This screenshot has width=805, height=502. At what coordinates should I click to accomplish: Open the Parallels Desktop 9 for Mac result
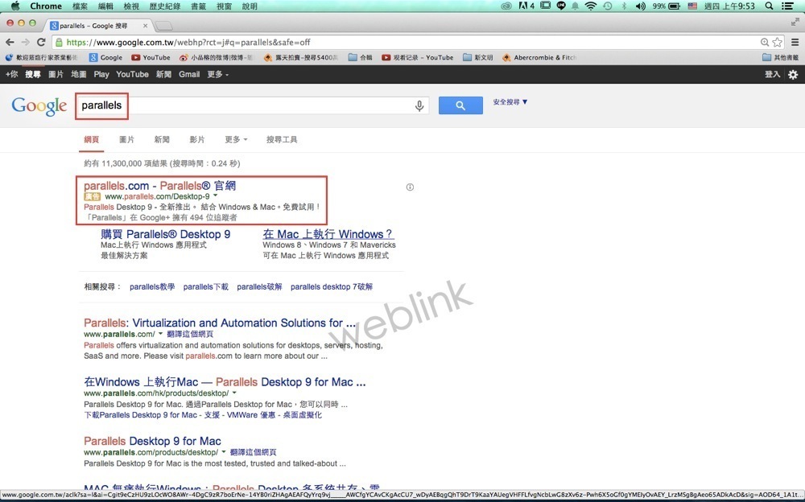[152, 441]
